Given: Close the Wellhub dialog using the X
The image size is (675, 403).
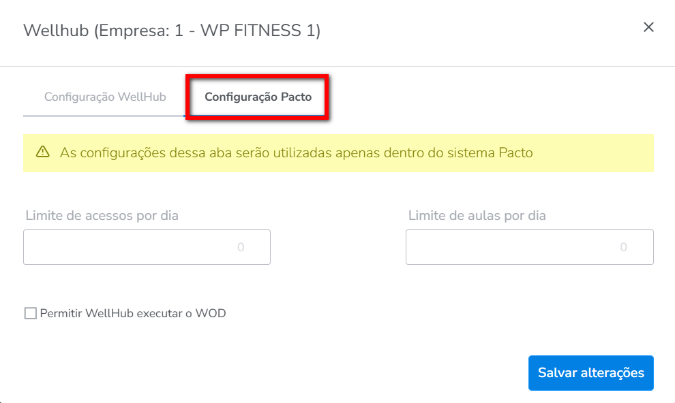Looking at the screenshot, I should coord(648,27).
